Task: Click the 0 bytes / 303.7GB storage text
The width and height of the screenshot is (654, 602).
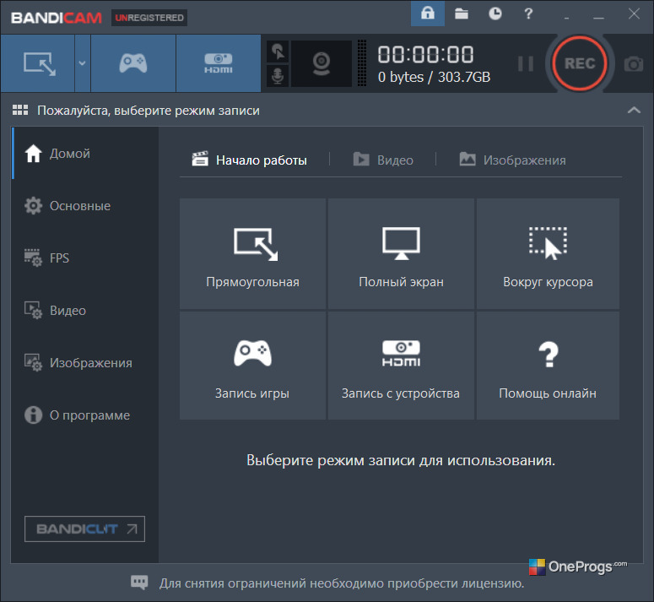Action: (x=434, y=77)
